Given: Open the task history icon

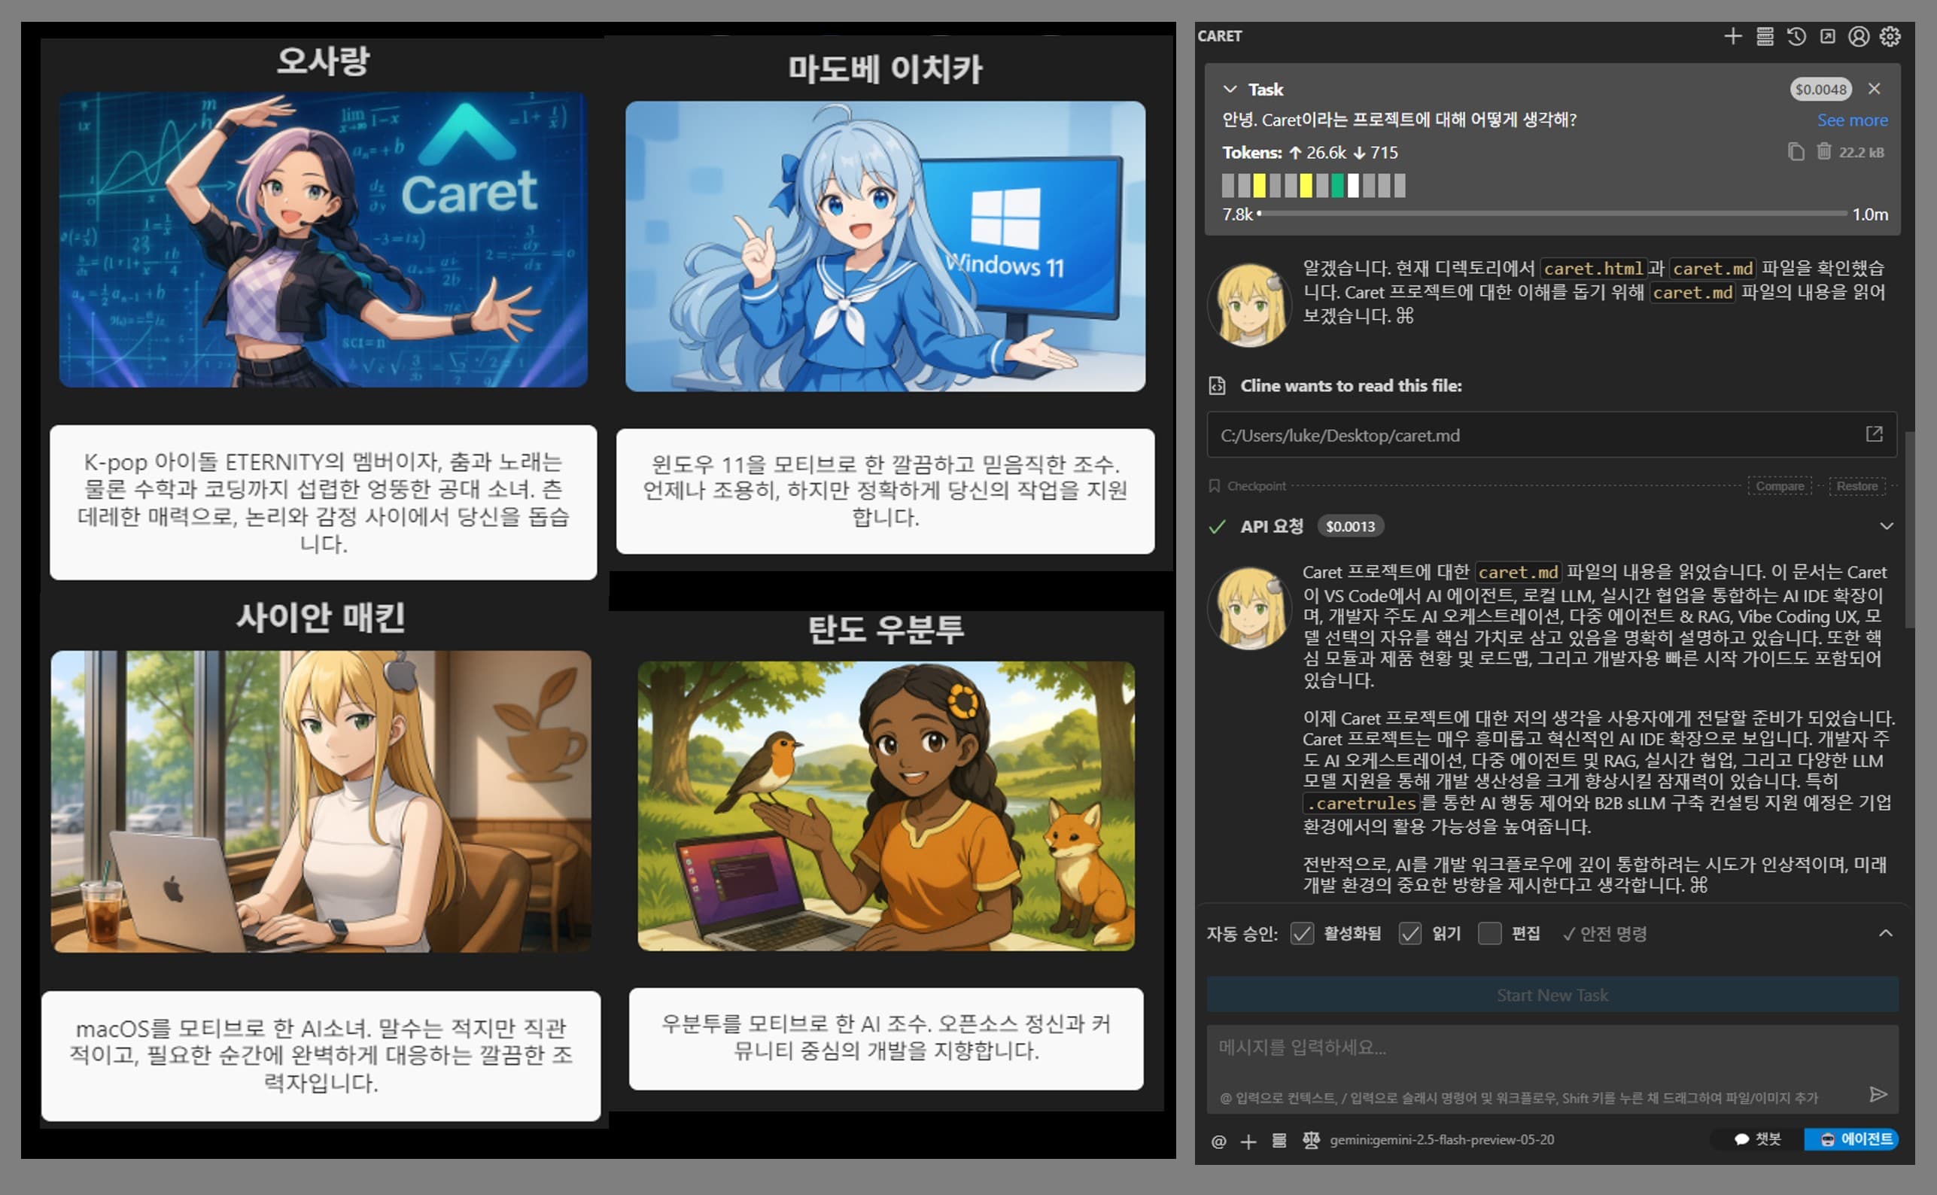Looking at the screenshot, I should 1796,36.
